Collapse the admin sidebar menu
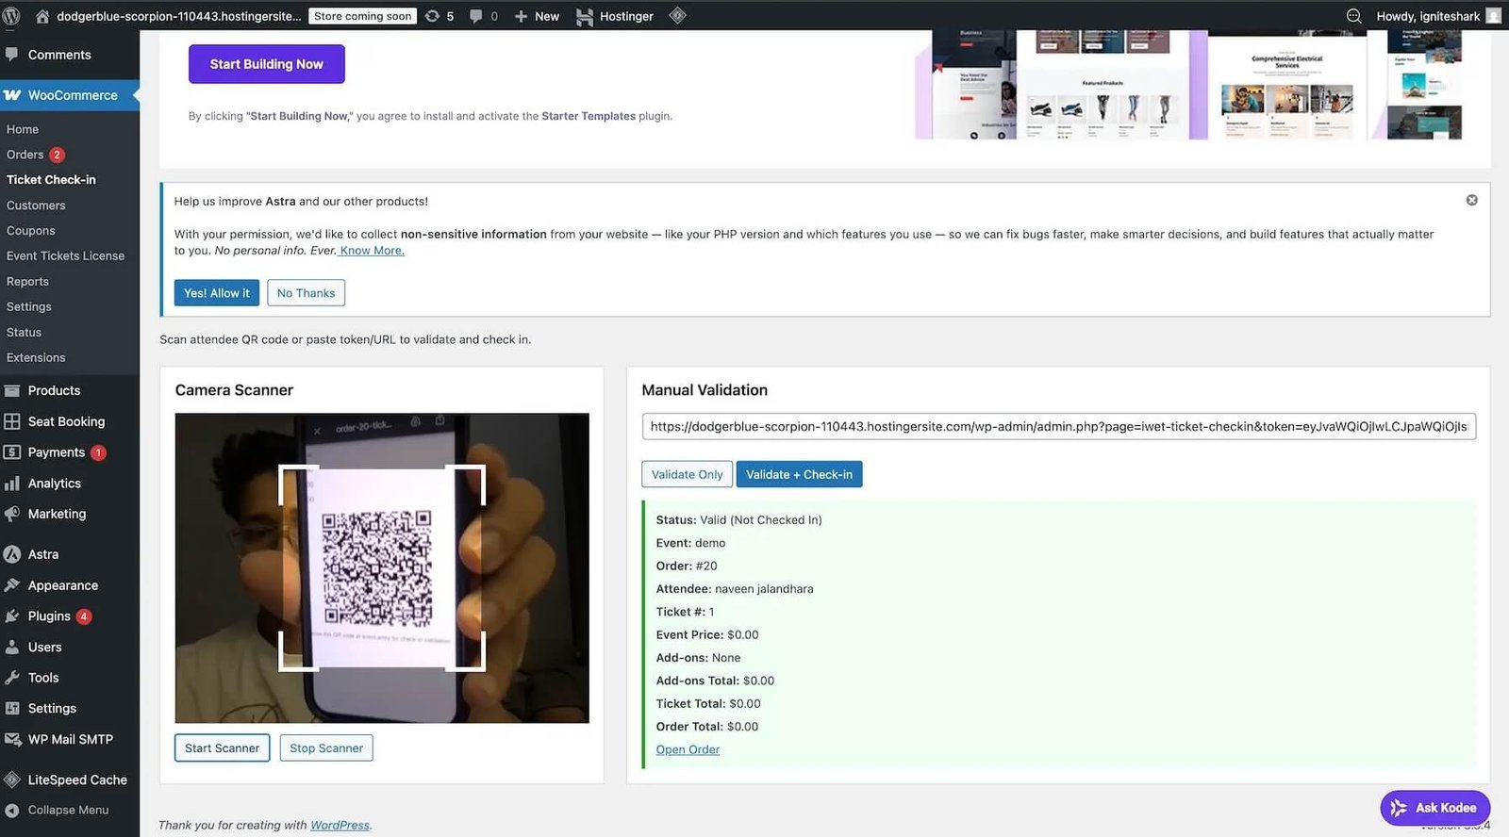This screenshot has width=1509, height=837. click(68, 811)
